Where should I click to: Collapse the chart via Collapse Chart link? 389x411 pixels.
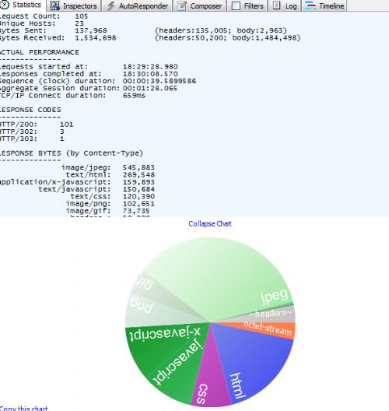pos(210,224)
